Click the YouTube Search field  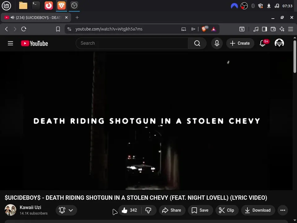pyautogui.click(x=132, y=43)
